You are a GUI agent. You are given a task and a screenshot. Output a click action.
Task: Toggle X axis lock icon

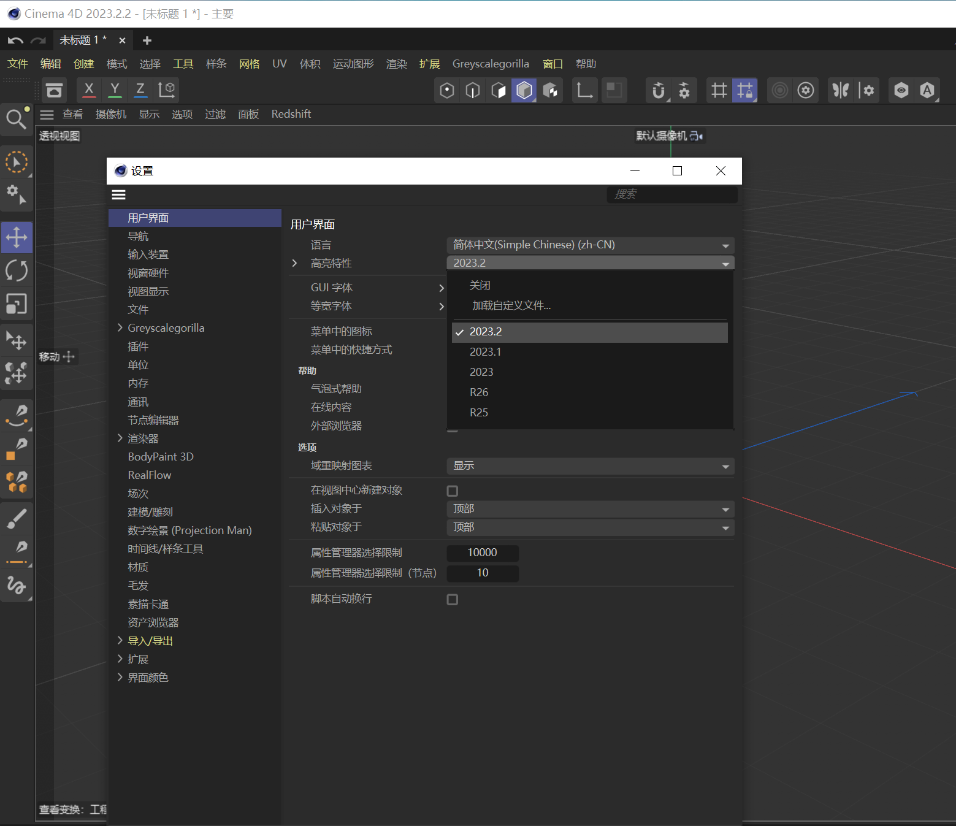[89, 90]
